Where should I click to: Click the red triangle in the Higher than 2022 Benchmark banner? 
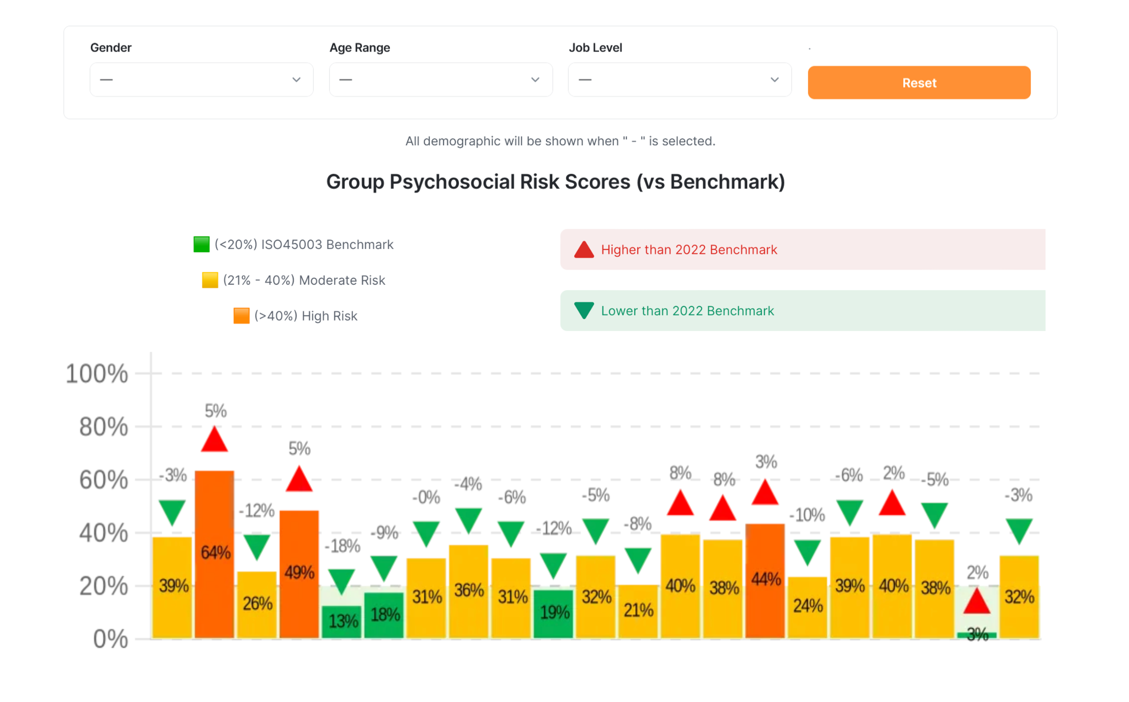[x=584, y=250]
